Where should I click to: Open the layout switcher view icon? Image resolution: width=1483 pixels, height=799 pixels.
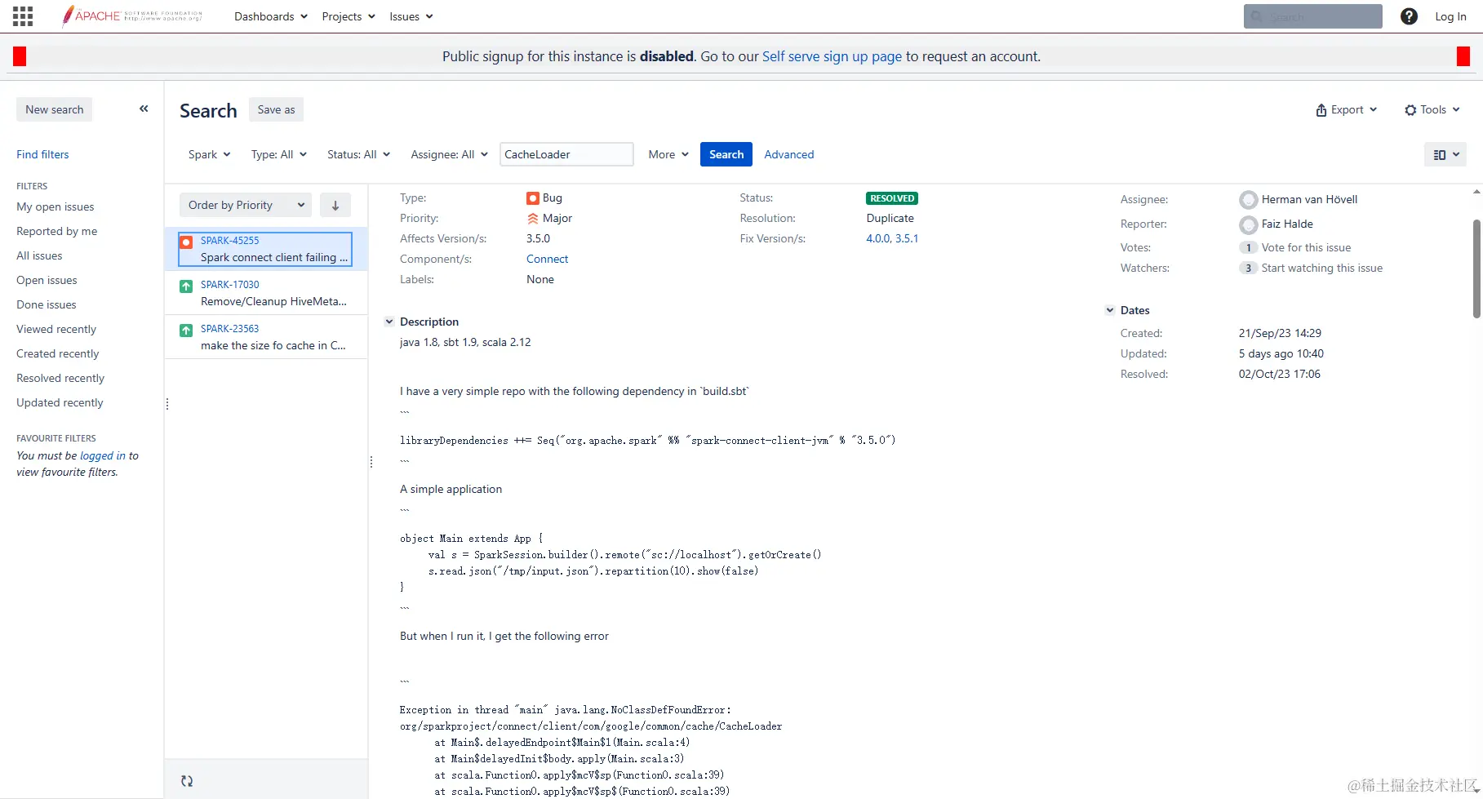pyautogui.click(x=1445, y=154)
